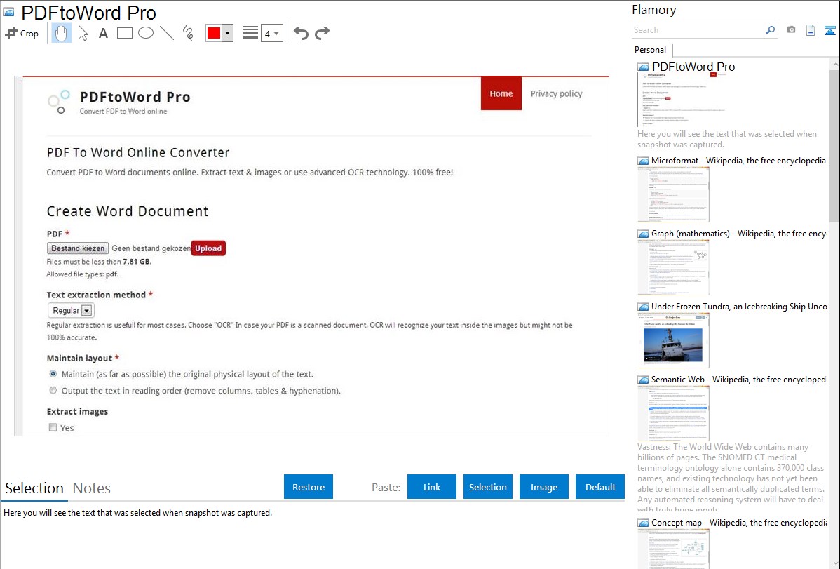This screenshot has height=569, width=840.
Task: Select the text annotation tool
Action: (x=103, y=33)
